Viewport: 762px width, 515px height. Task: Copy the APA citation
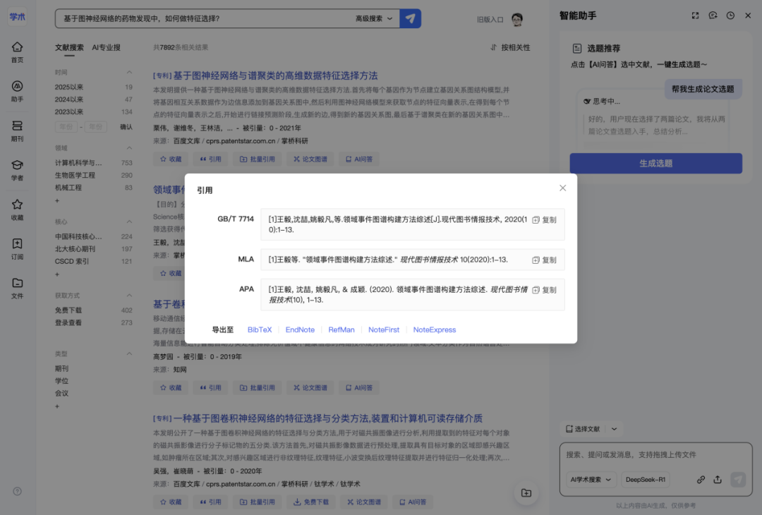click(544, 290)
